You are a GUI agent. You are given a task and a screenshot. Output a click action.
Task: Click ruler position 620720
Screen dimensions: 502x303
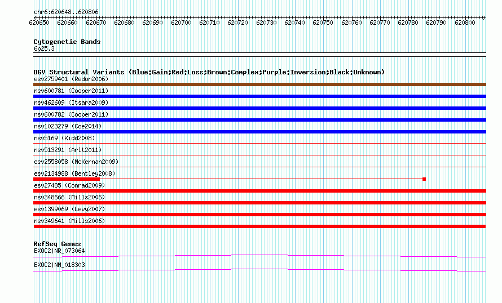tap(237, 23)
